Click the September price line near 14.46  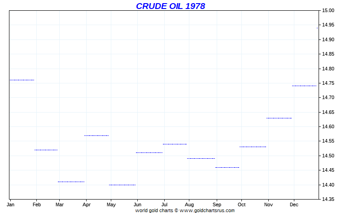(x=227, y=167)
